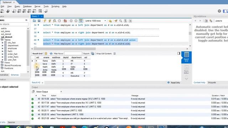Open the Search table data tool

click(40, 11)
